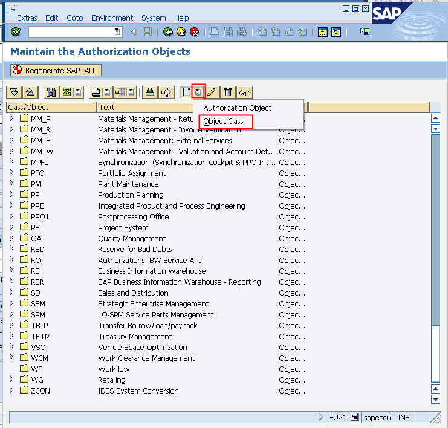Click the SU21 status bar list icon

tap(354, 418)
